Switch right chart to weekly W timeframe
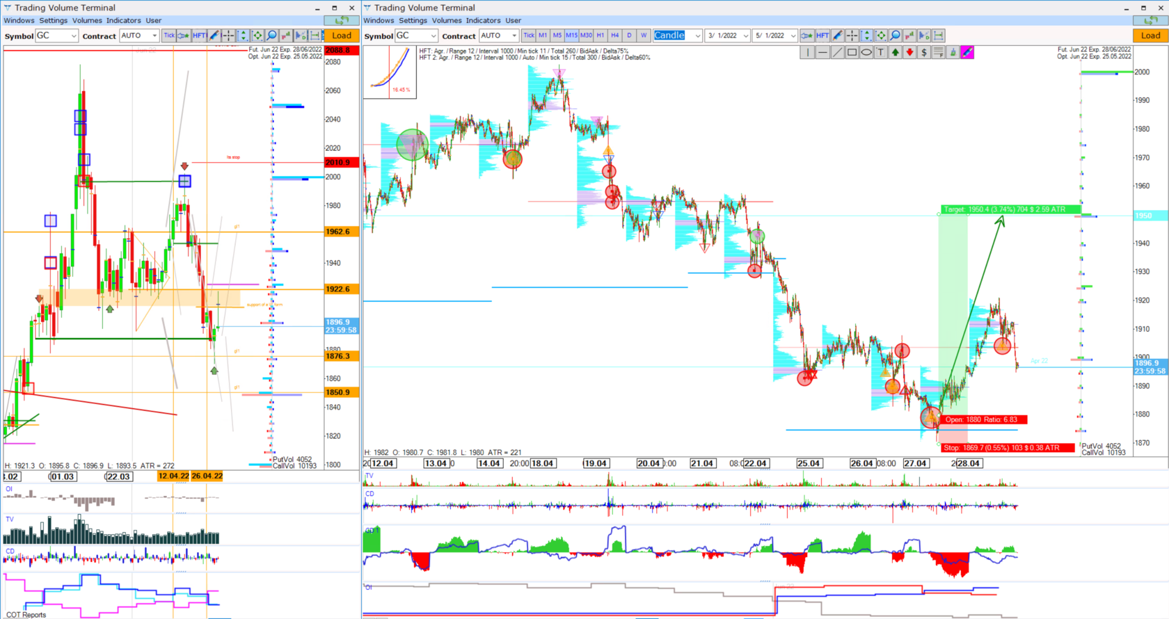The image size is (1169, 619). tap(644, 35)
